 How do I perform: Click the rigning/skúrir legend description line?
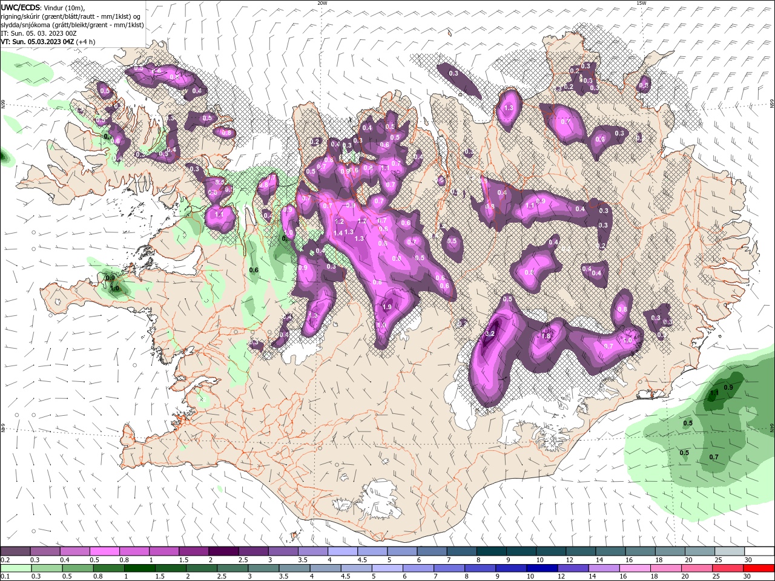click(x=71, y=16)
